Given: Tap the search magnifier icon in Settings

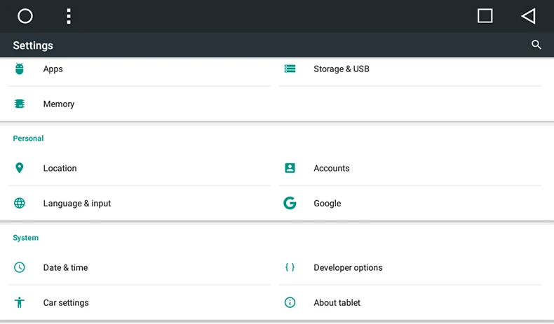Looking at the screenshot, I should tap(536, 45).
